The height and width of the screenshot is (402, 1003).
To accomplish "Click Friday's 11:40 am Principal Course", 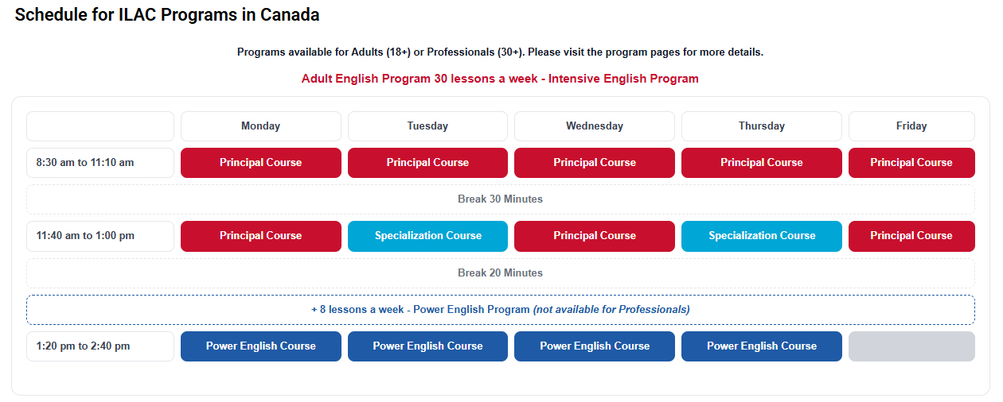I will pyautogui.click(x=911, y=236).
